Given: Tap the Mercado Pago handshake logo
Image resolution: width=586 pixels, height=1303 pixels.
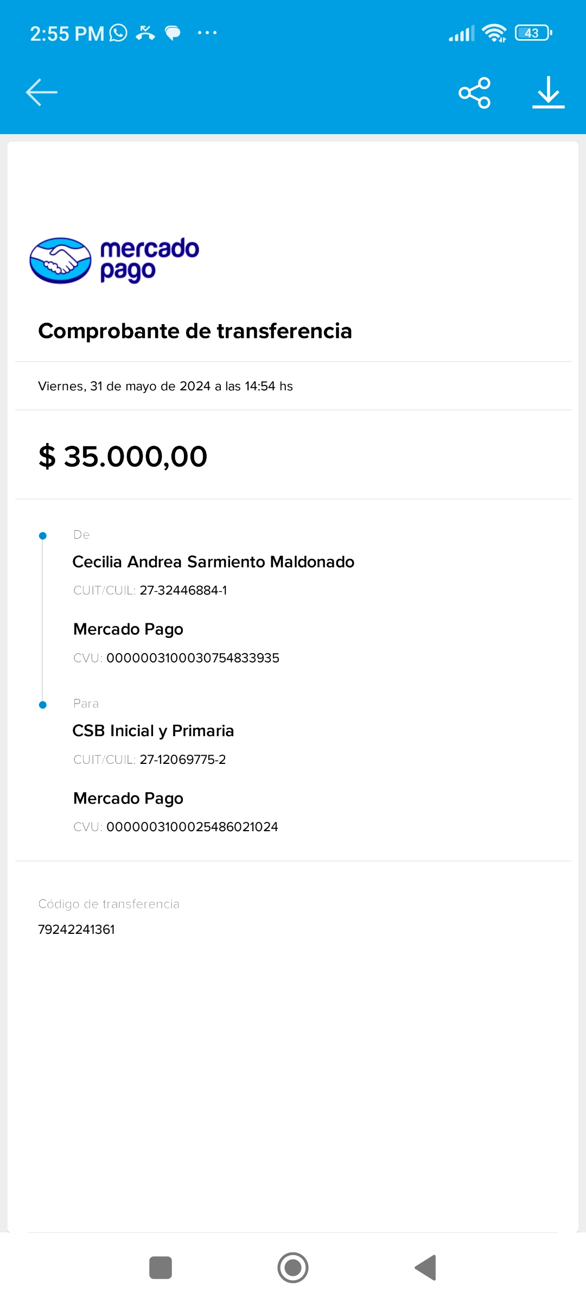Looking at the screenshot, I should (x=60, y=261).
